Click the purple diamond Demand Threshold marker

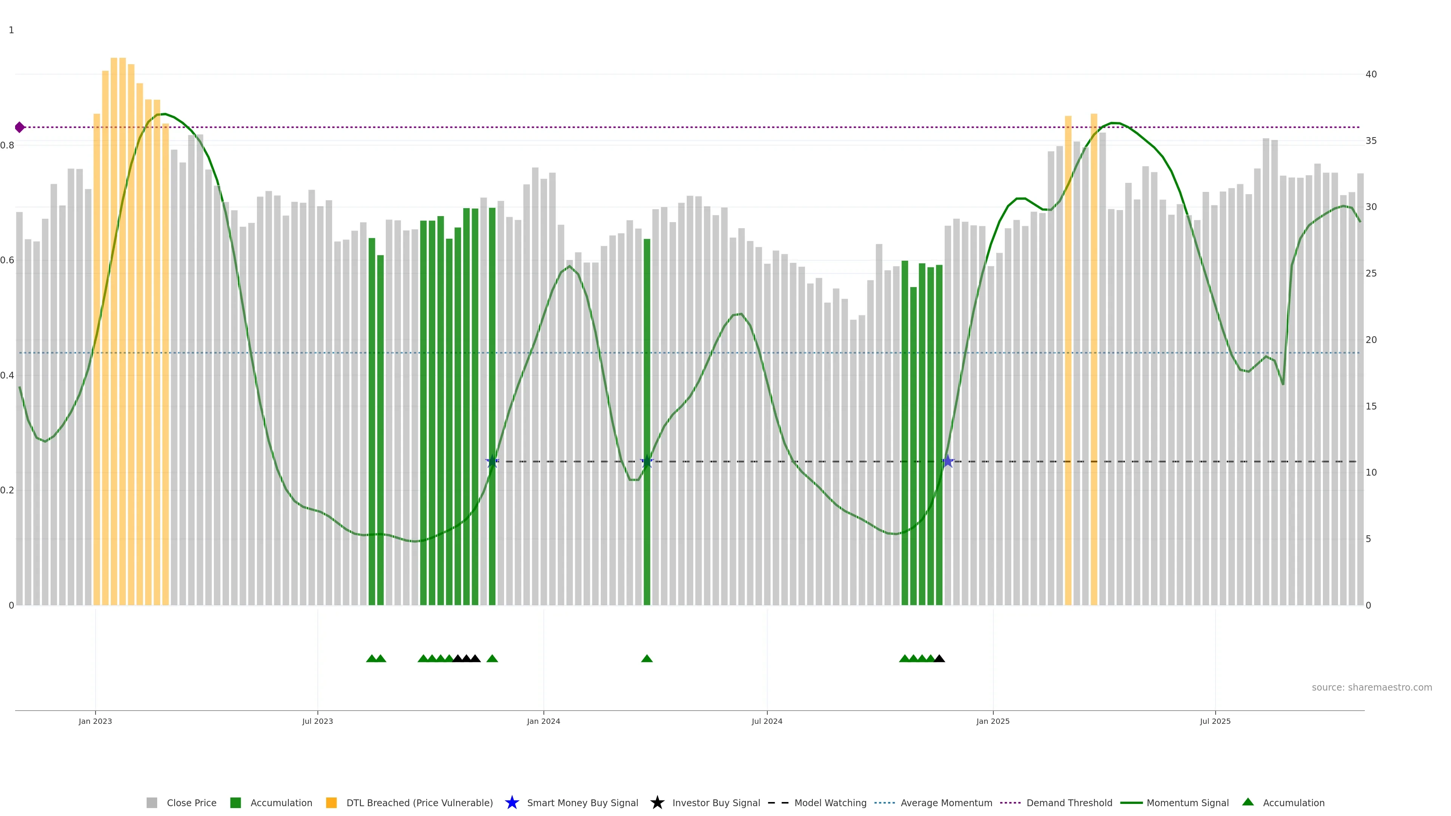tap(20, 127)
